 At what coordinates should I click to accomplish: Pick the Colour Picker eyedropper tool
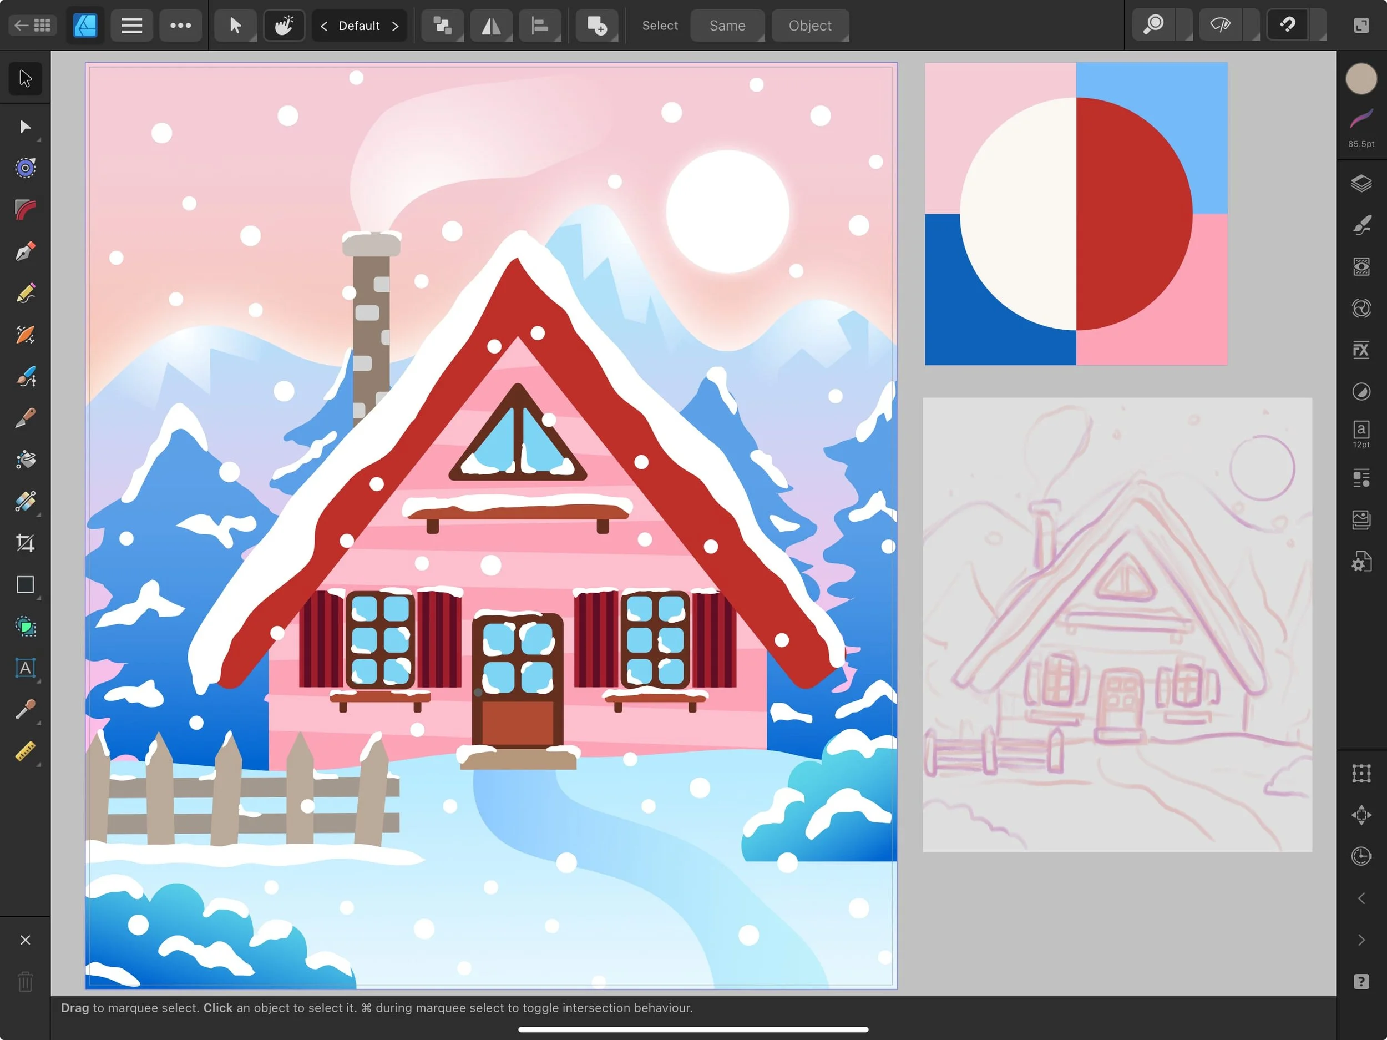(25, 709)
